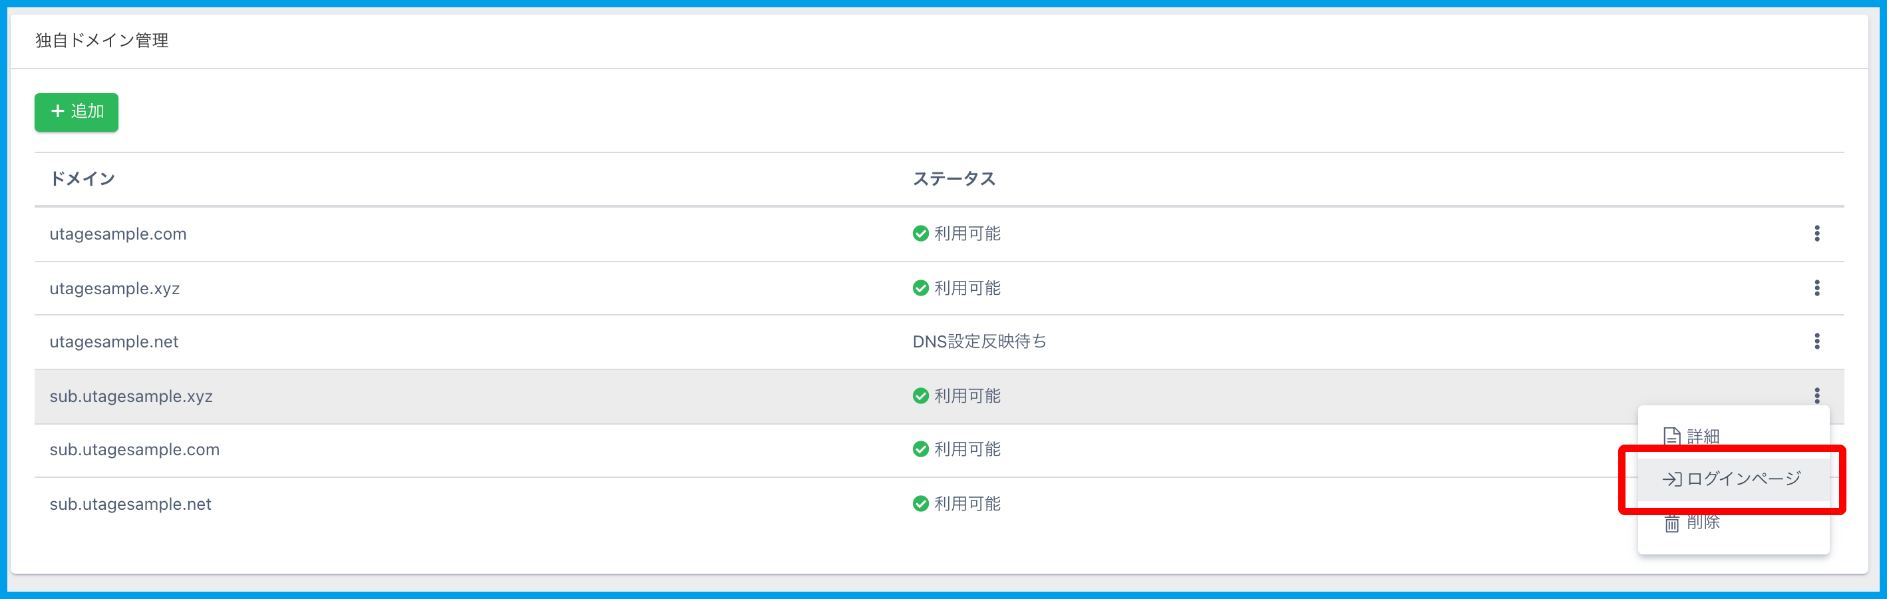
Task: Choose ログインページ in the popup menu
Action: tap(1742, 479)
